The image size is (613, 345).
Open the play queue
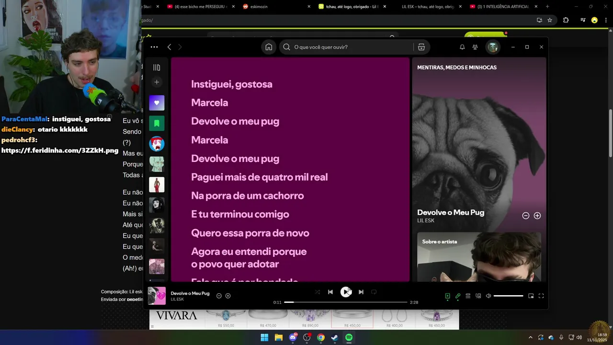tap(468, 296)
